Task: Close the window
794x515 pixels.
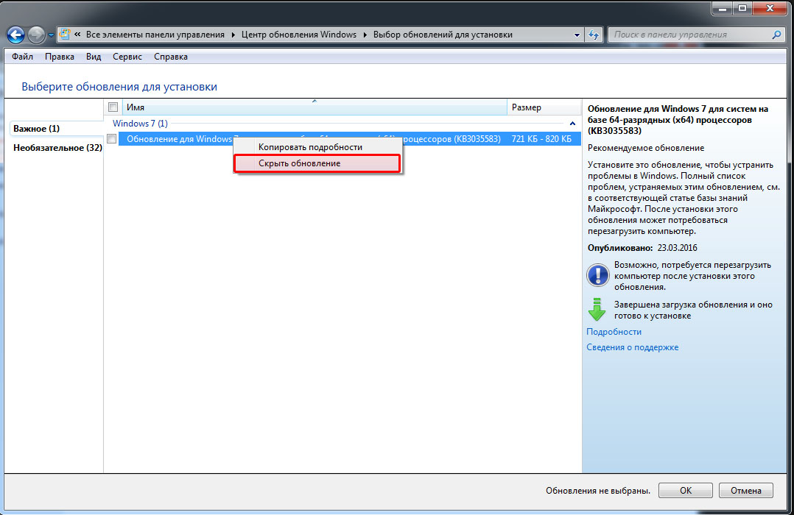Action: coord(770,8)
